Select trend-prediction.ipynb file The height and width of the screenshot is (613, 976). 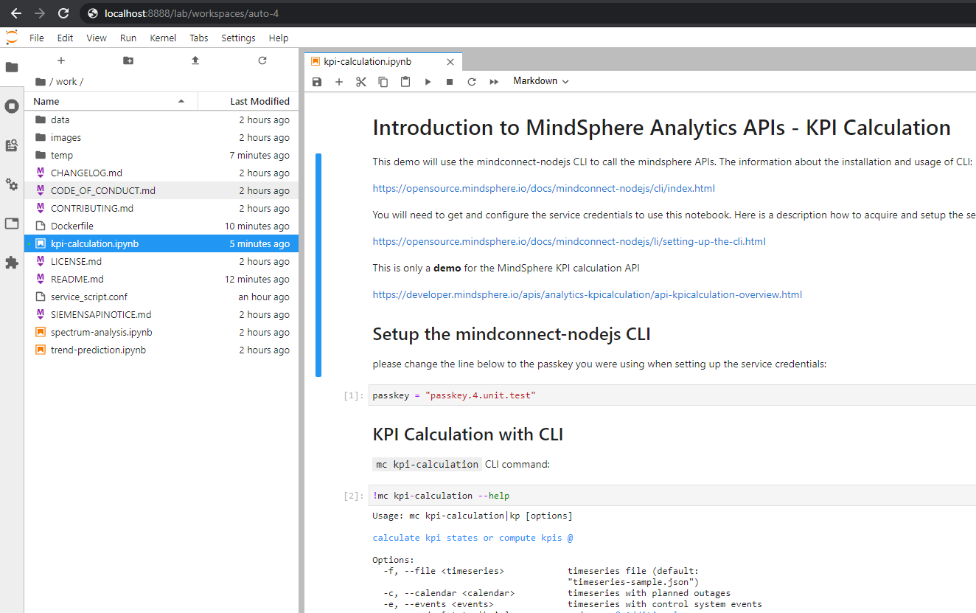coord(161,350)
